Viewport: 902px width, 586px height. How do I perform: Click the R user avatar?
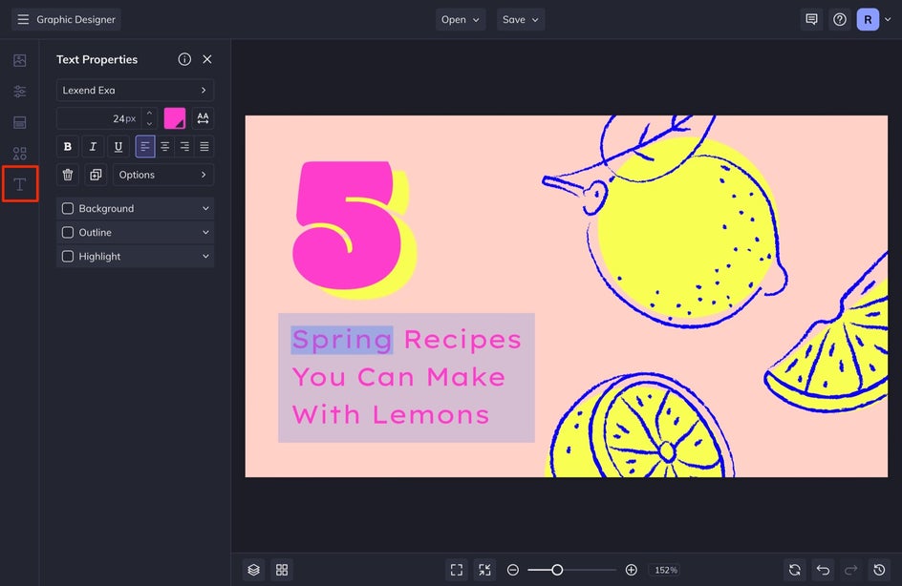click(868, 19)
